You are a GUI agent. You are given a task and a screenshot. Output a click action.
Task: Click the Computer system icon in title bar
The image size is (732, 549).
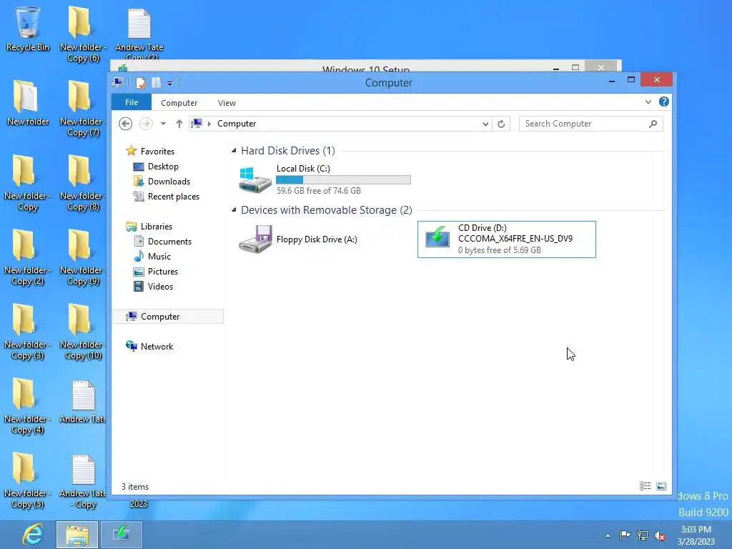pyautogui.click(x=118, y=83)
